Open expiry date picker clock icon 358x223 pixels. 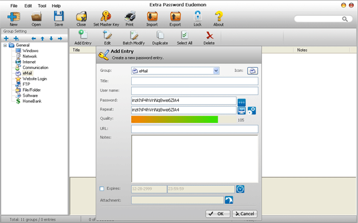point(240,189)
